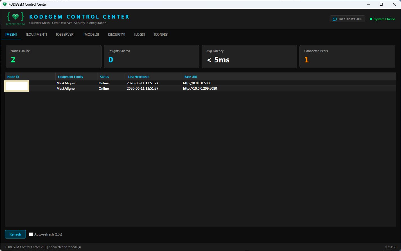The height and width of the screenshot is (251, 401).
Task: Maximize the KODEGEM Control Center window
Action: 381,4
